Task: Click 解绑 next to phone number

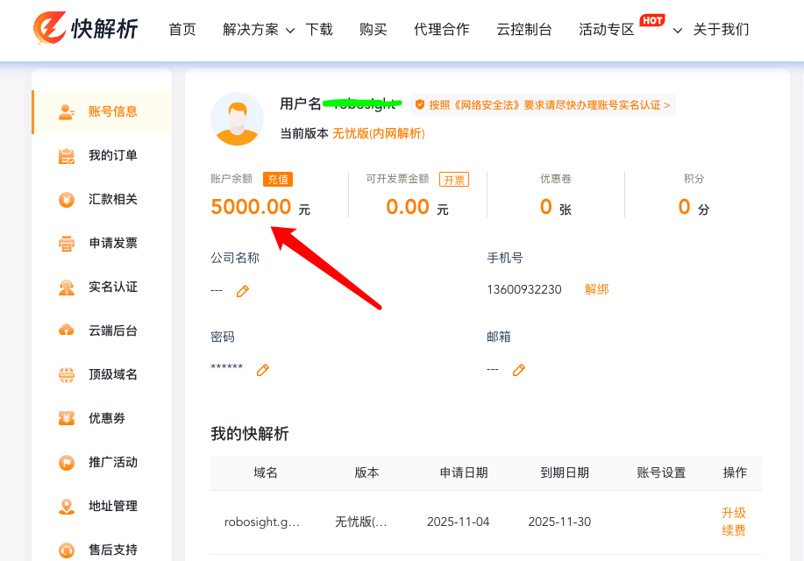Action: coord(596,289)
